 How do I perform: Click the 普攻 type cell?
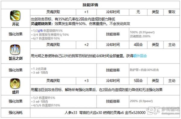(172, 12)
